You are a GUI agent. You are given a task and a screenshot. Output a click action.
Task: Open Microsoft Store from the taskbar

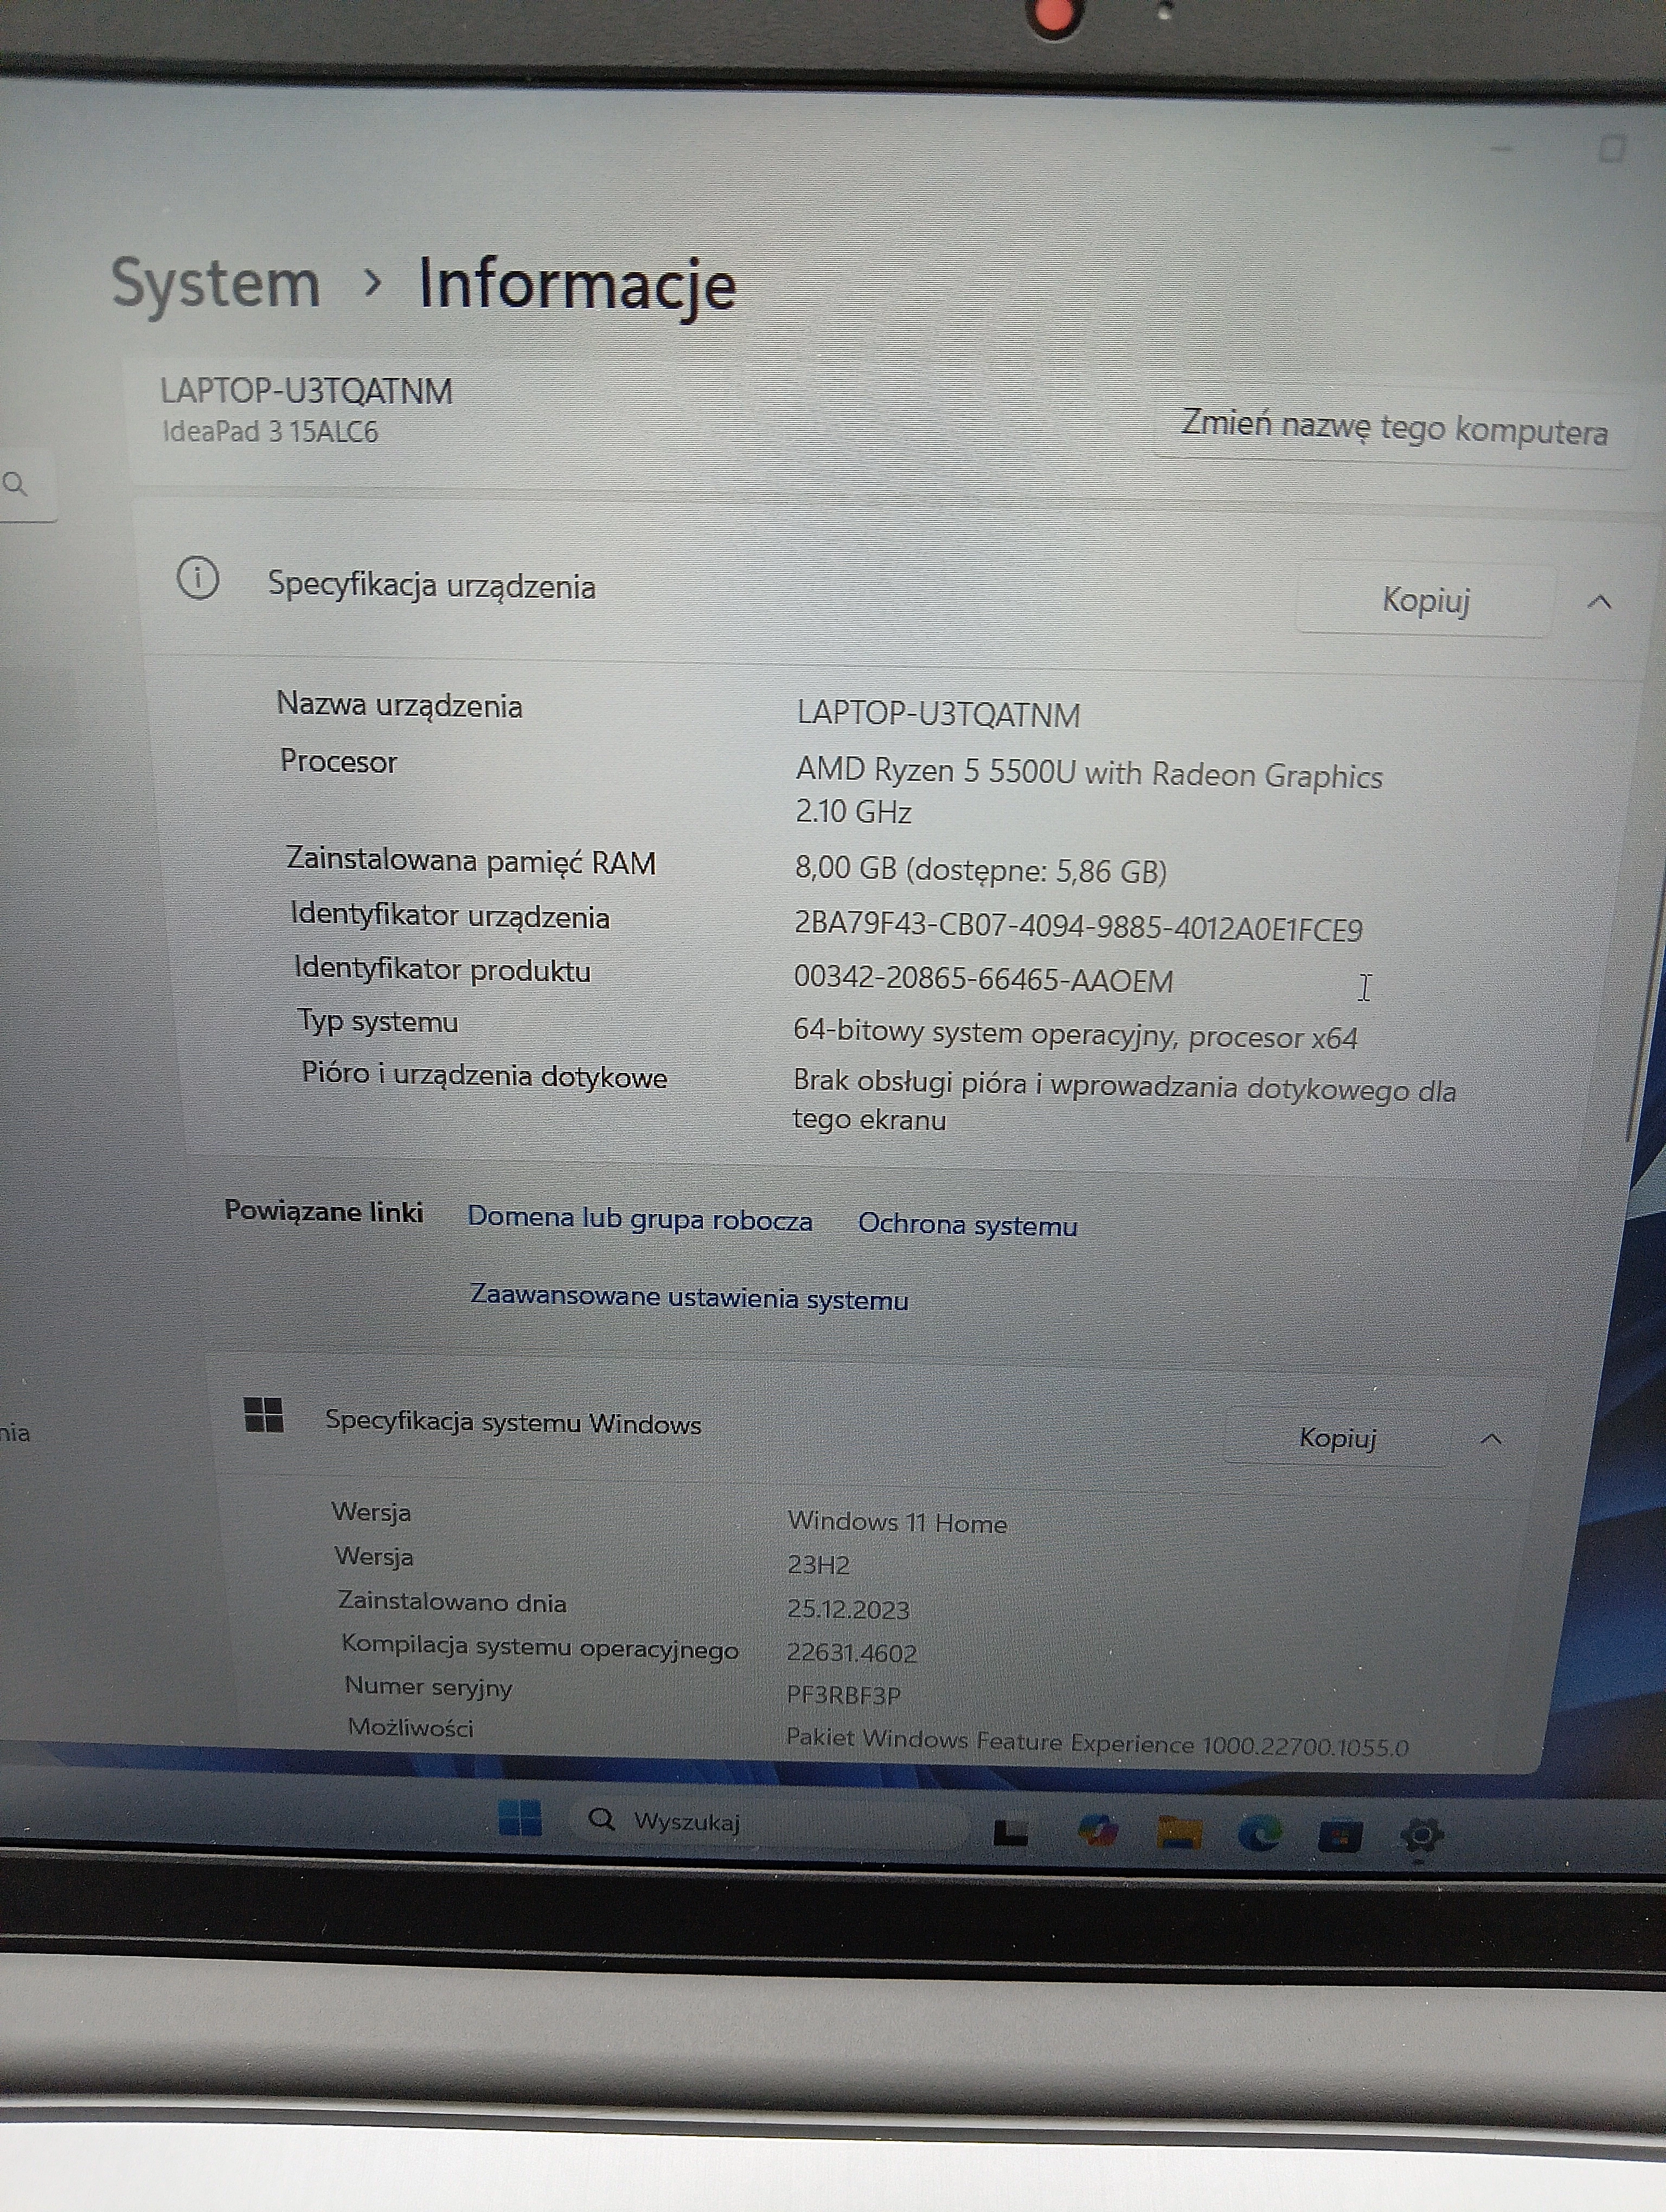pyautogui.click(x=1340, y=1836)
